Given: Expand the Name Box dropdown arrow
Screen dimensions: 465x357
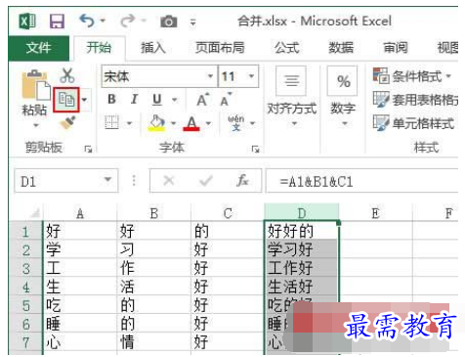Looking at the screenshot, I should (x=107, y=180).
